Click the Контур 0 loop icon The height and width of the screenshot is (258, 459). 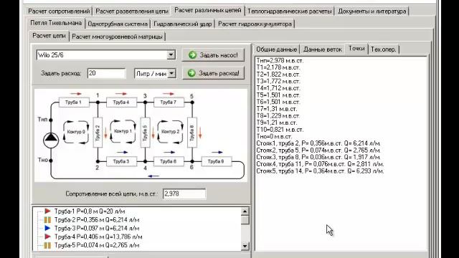pos(76,132)
